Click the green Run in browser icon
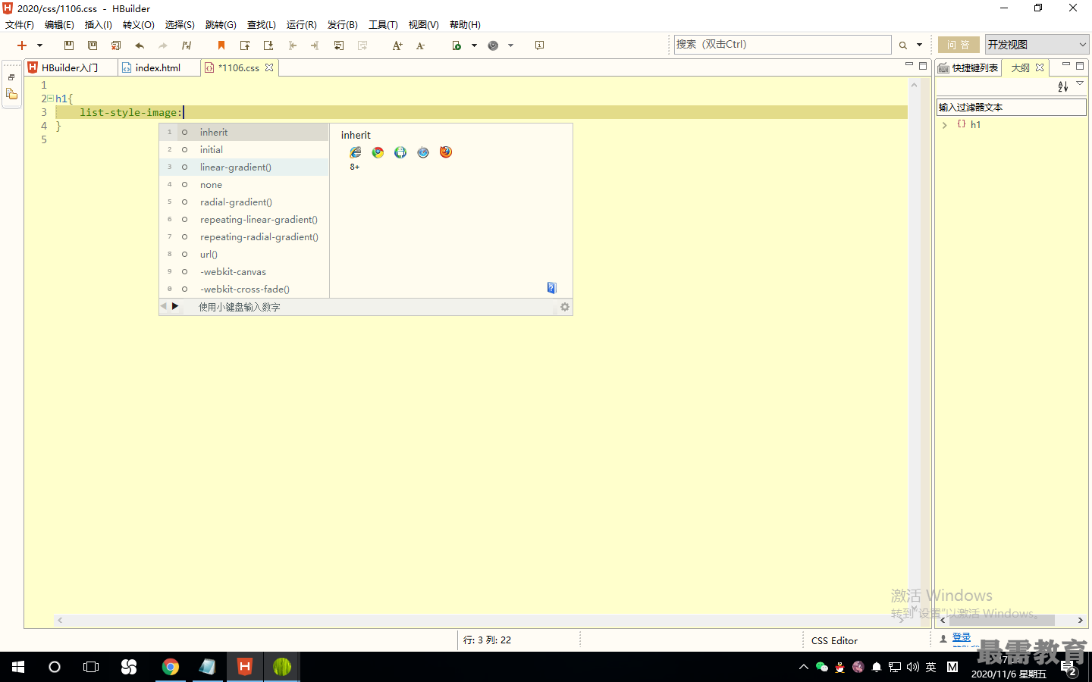Viewport: 1092px width, 682px height. point(457,45)
